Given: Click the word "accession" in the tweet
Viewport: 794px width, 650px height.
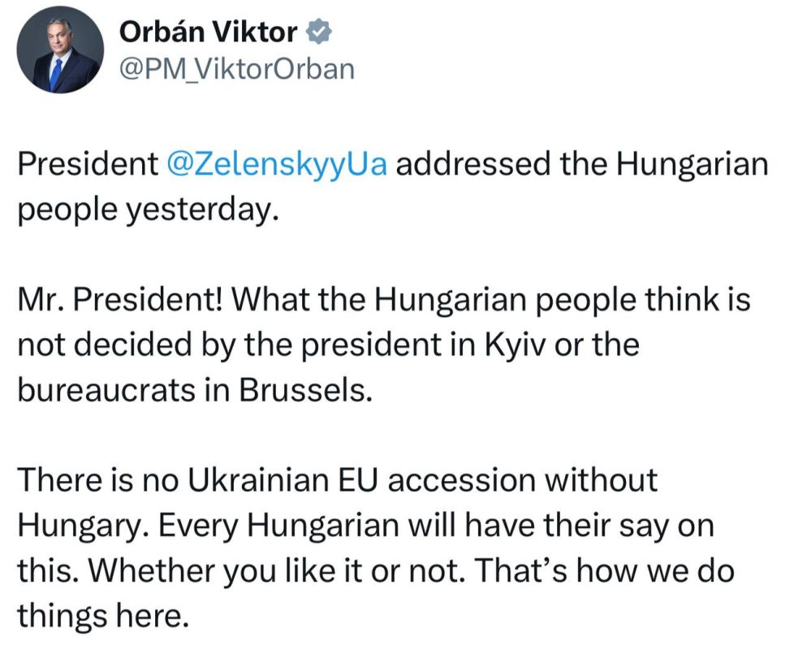Looking at the screenshot, I should click(x=451, y=481).
